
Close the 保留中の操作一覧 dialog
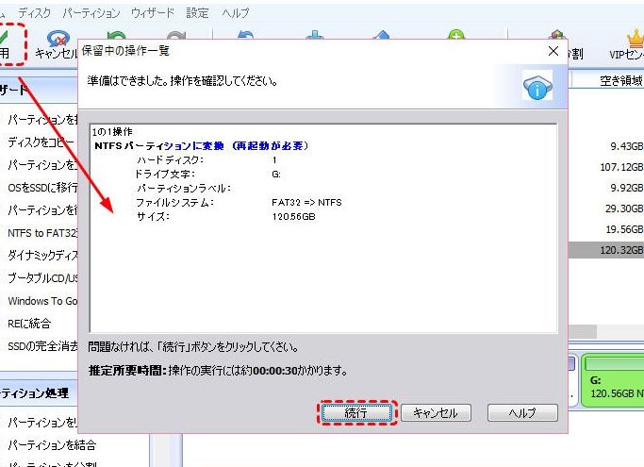(553, 50)
